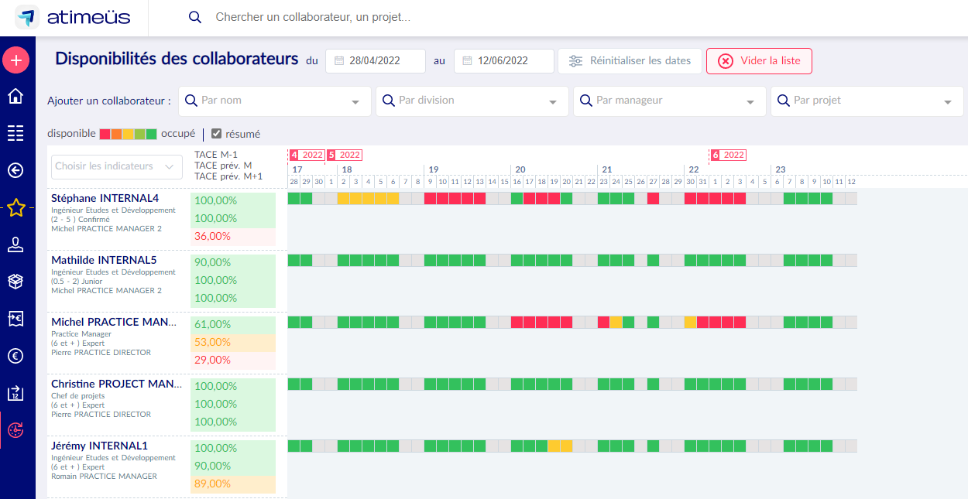
Task: Expand the Par division dropdown
Action: click(x=472, y=101)
